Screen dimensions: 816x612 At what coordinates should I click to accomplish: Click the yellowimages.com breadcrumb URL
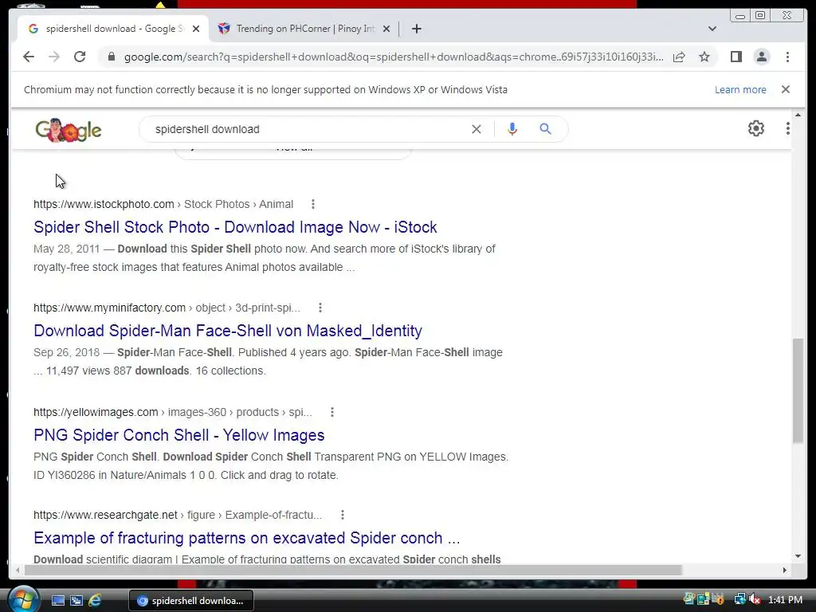[x=173, y=412]
